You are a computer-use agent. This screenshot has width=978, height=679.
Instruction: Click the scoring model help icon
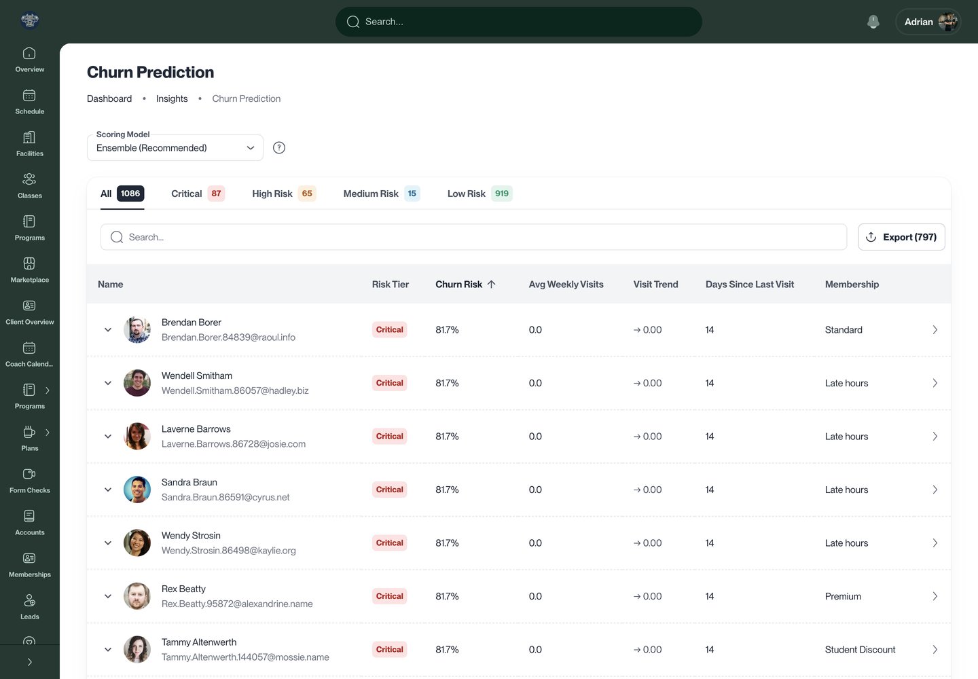pyautogui.click(x=279, y=147)
